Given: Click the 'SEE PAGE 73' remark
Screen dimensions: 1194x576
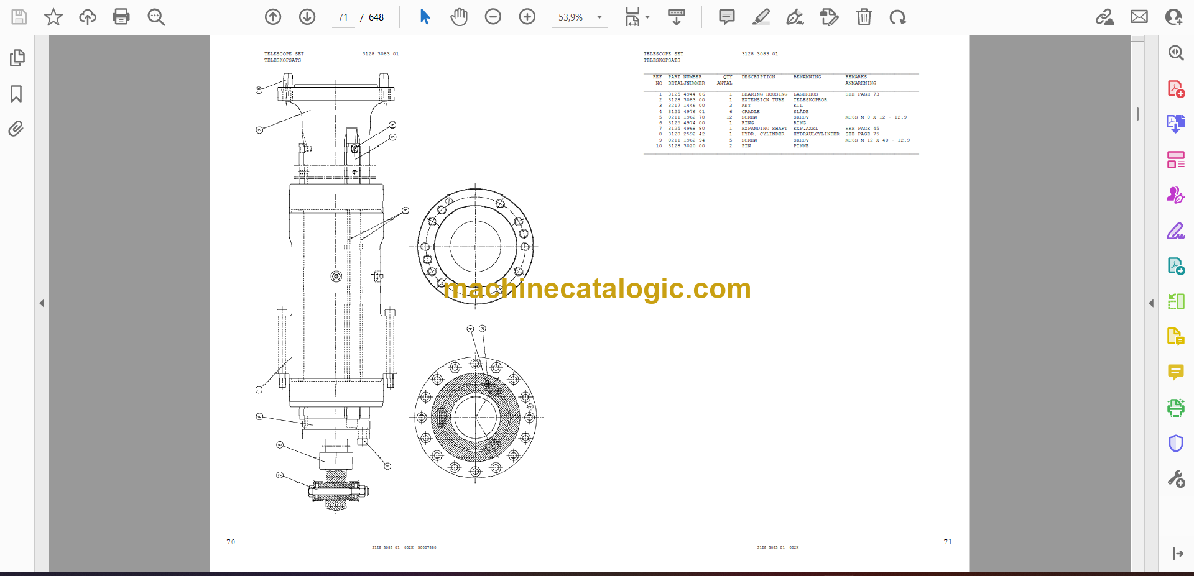Looking at the screenshot, I should click(862, 94).
